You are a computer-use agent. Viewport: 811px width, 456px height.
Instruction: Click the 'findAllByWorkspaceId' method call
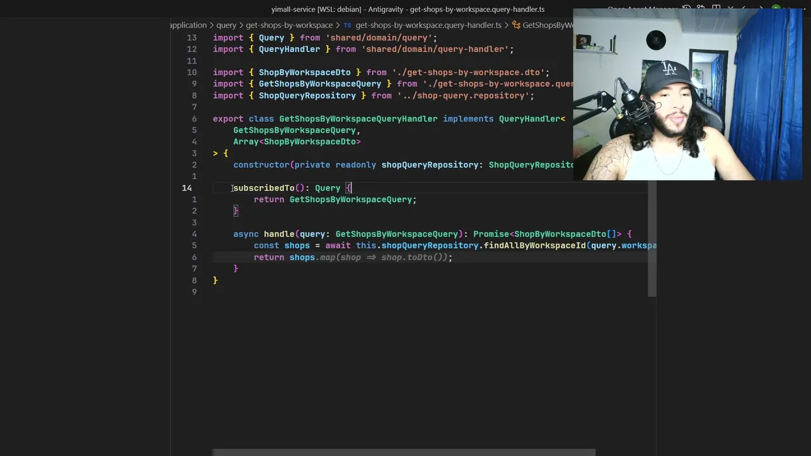tap(535, 246)
